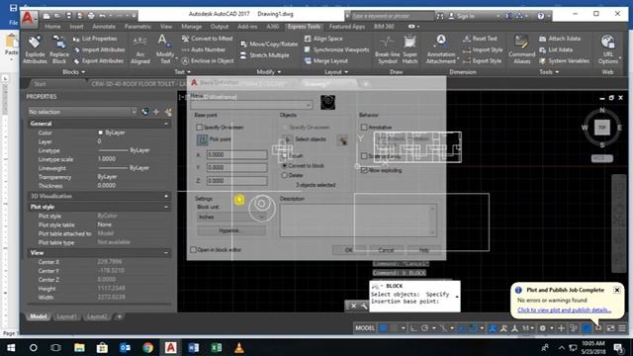Select the Move/Copy/Rotate tool

pos(269,44)
